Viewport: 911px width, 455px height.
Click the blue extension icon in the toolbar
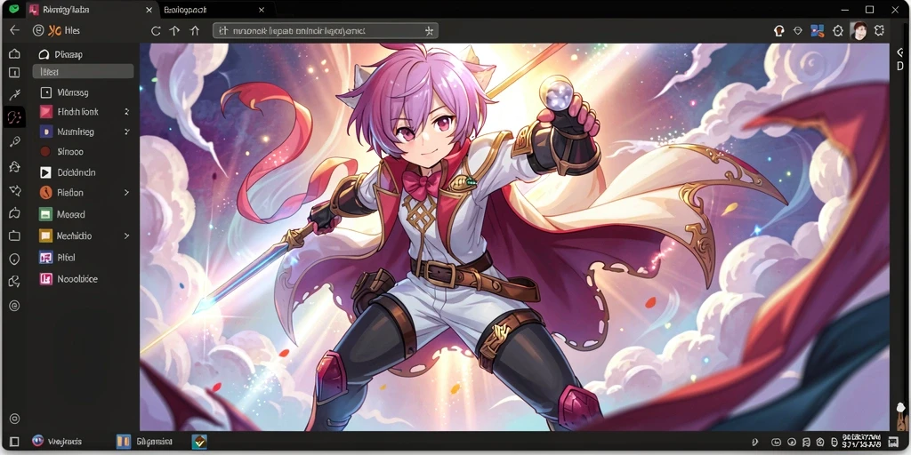coord(818,31)
